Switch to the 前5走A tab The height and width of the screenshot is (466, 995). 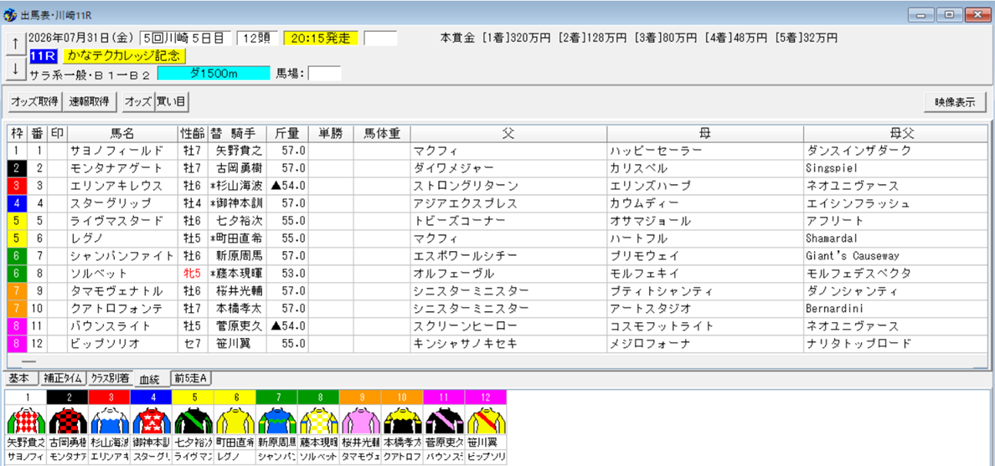191,378
